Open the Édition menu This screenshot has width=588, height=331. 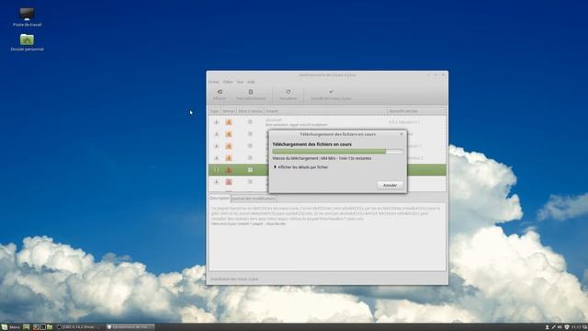(x=228, y=82)
